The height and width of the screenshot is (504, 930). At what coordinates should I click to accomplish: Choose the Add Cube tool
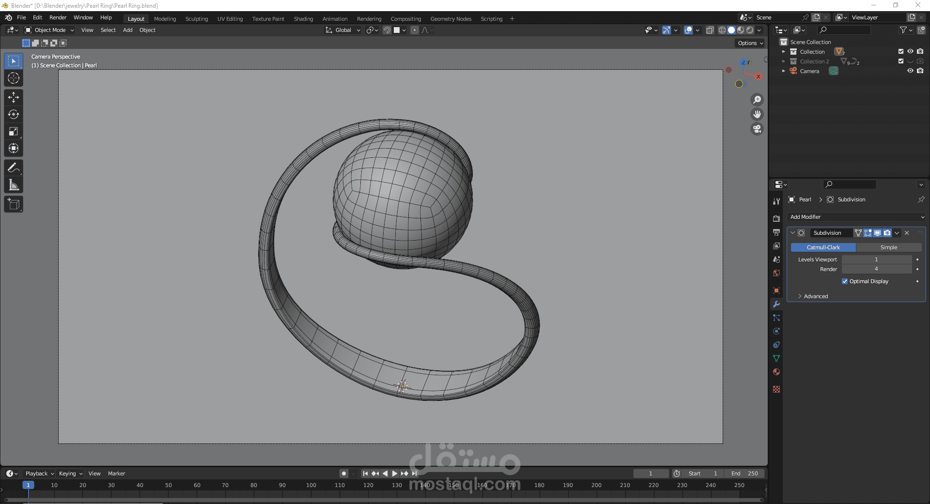[14, 204]
